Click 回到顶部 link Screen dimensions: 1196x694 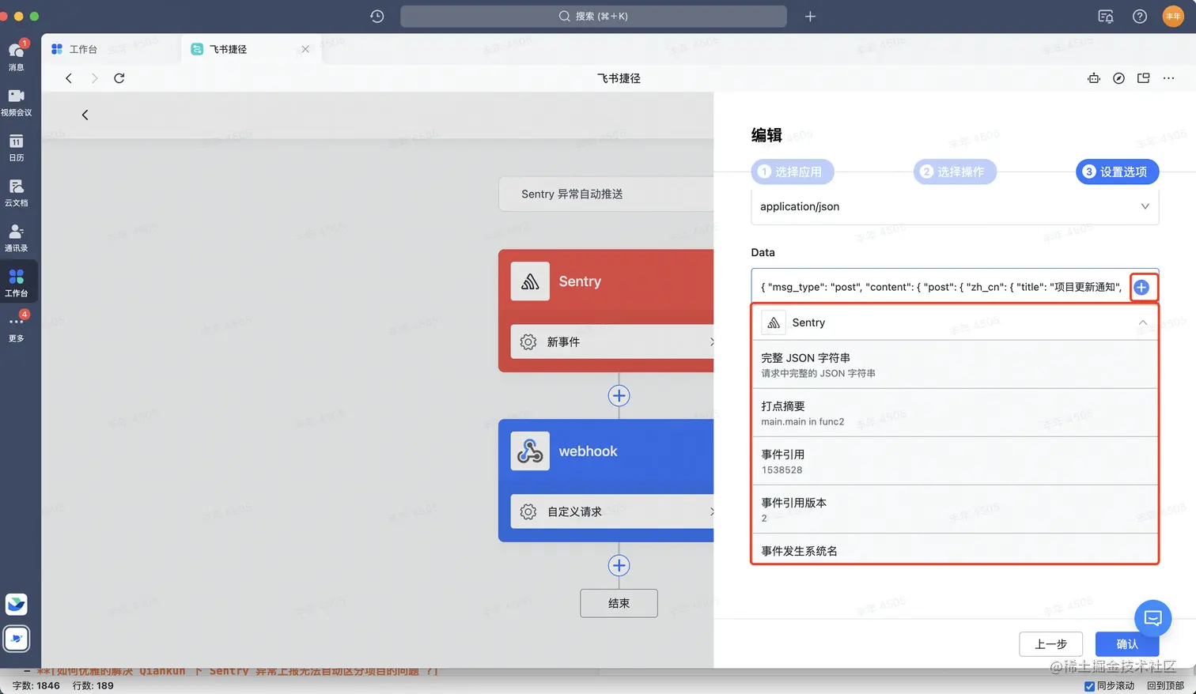[x=1165, y=686]
